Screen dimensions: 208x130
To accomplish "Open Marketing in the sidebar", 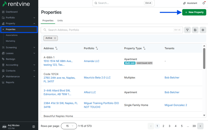I will pyautogui.click(x=10, y=41).
